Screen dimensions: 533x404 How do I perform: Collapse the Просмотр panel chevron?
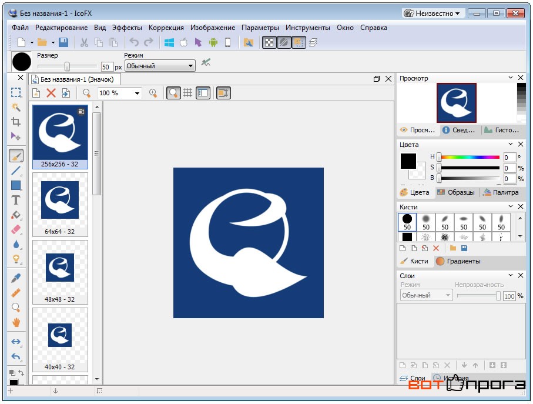coord(510,78)
